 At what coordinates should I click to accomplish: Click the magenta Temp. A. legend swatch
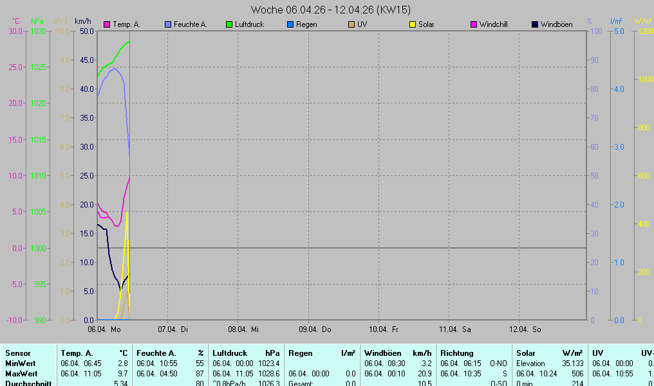[x=107, y=25]
